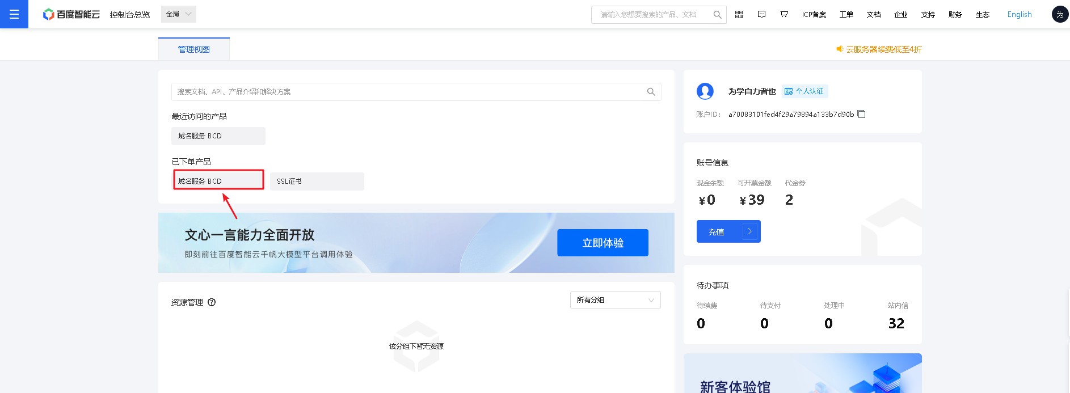The width and height of the screenshot is (1070, 393).
Task: Click the 文心一言能力全面开放 banner
Action: pos(416,243)
